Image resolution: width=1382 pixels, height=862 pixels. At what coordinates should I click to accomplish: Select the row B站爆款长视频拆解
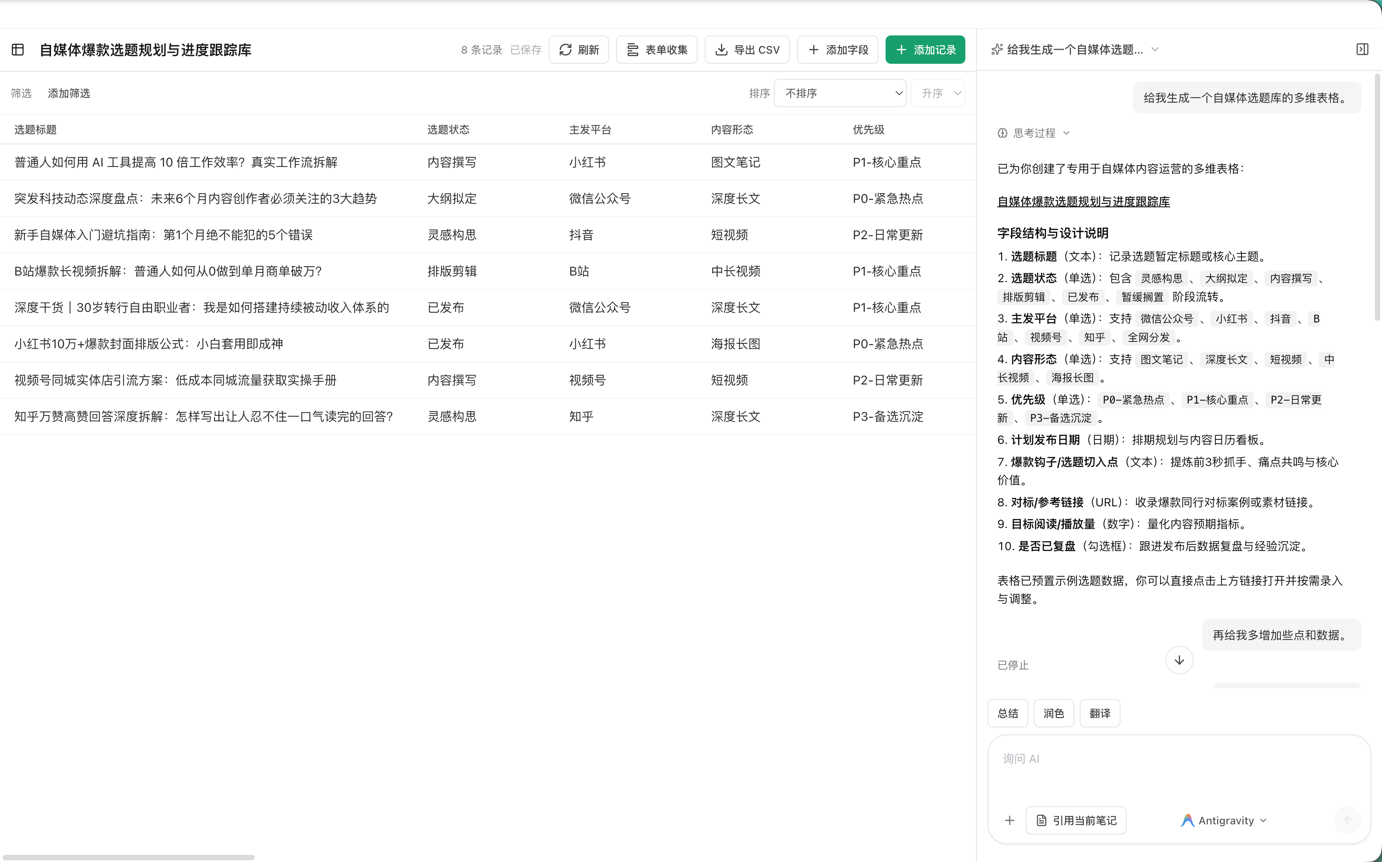pyautogui.click(x=488, y=272)
